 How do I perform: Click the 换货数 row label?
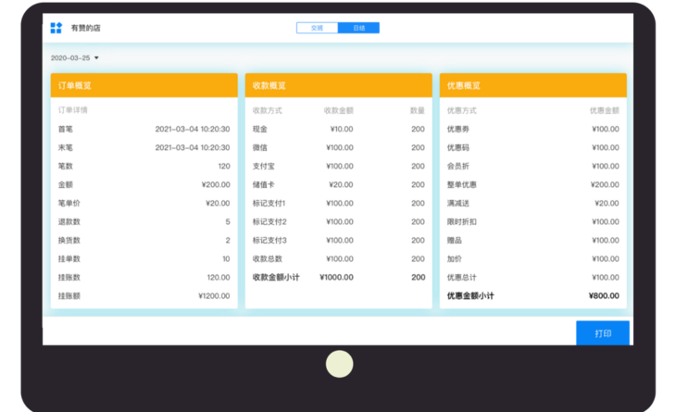point(69,240)
